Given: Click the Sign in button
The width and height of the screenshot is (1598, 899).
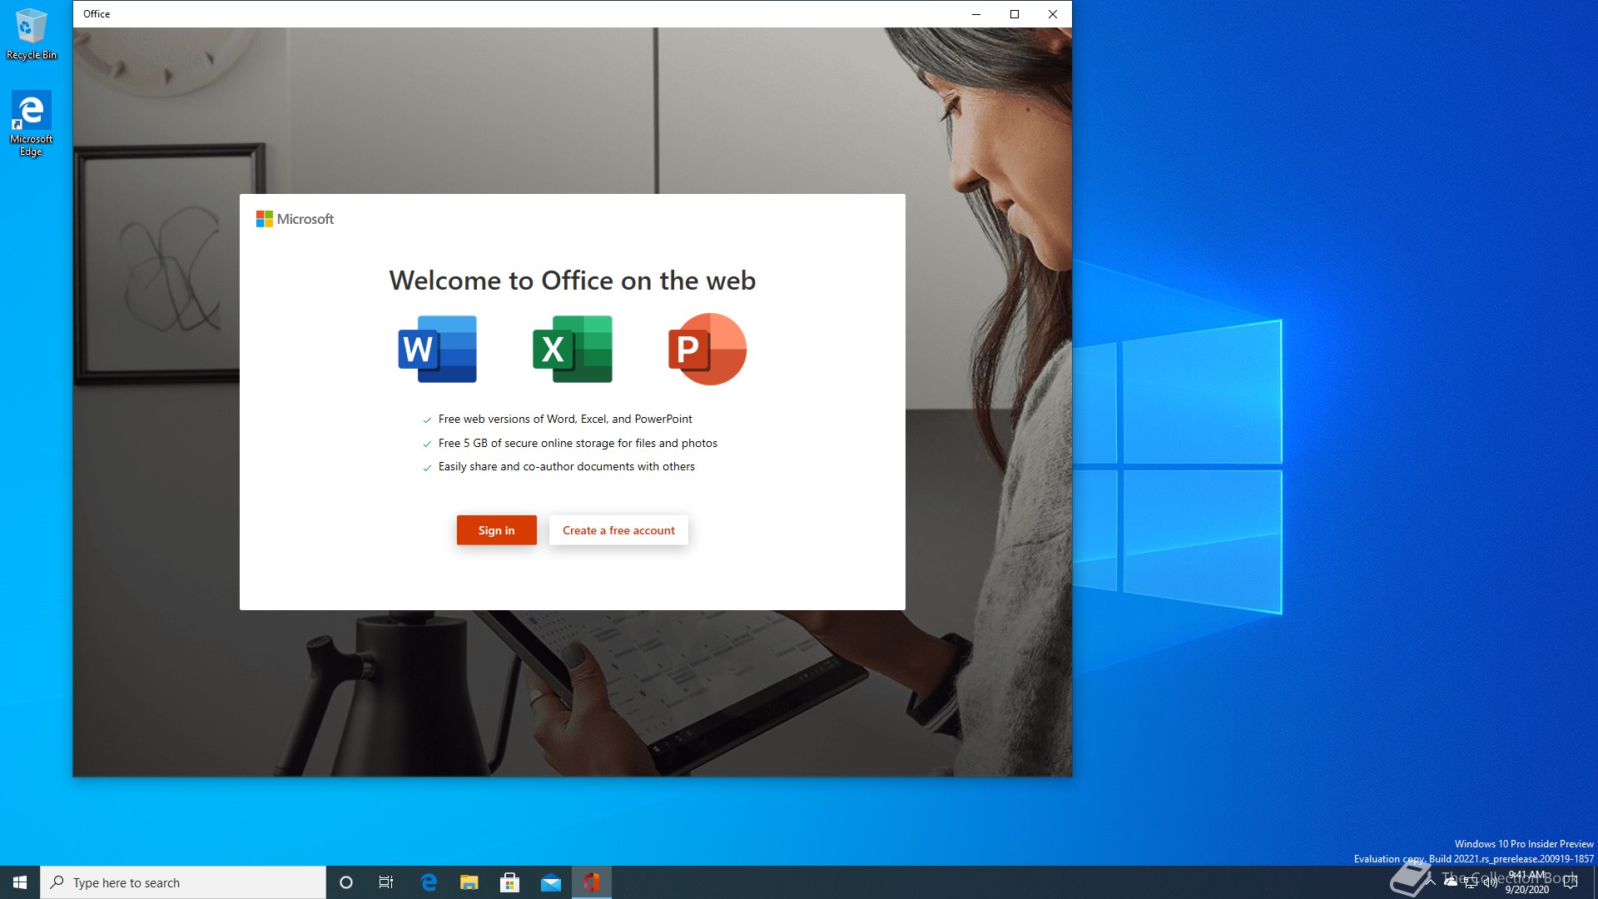Looking at the screenshot, I should [497, 530].
